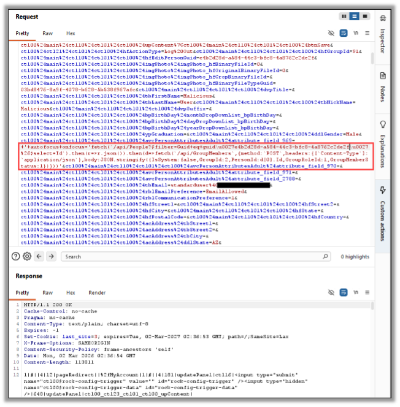Switch request view to Raw tab
Viewport: 400px width, 407px height.
47,33
